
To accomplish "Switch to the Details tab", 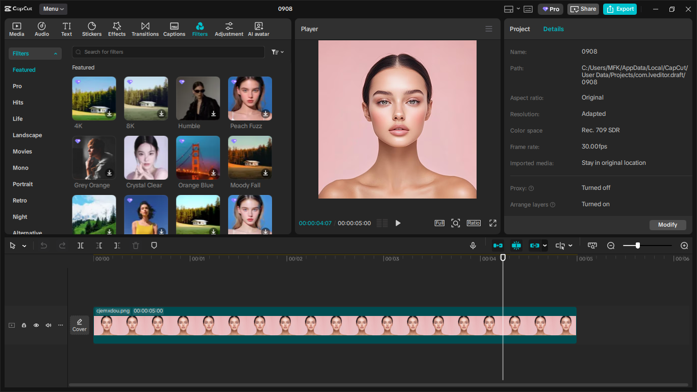I will [x=554, y=29].
